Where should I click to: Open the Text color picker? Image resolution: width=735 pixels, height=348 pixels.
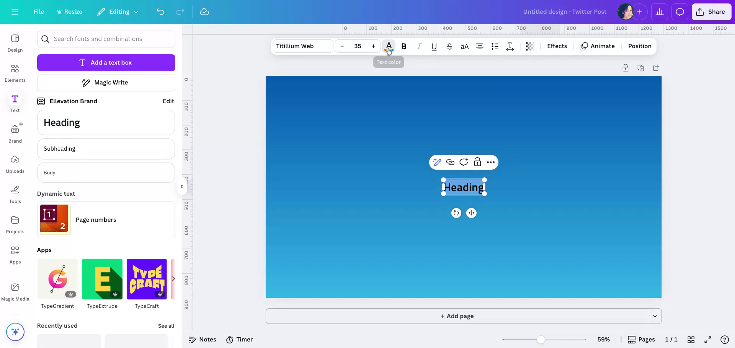[x=389, y=46]
